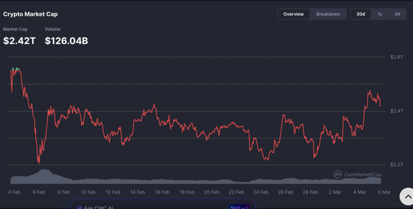The image size is (413, 209).
Task: Show All time market cap history
Action: click(397, 14)
